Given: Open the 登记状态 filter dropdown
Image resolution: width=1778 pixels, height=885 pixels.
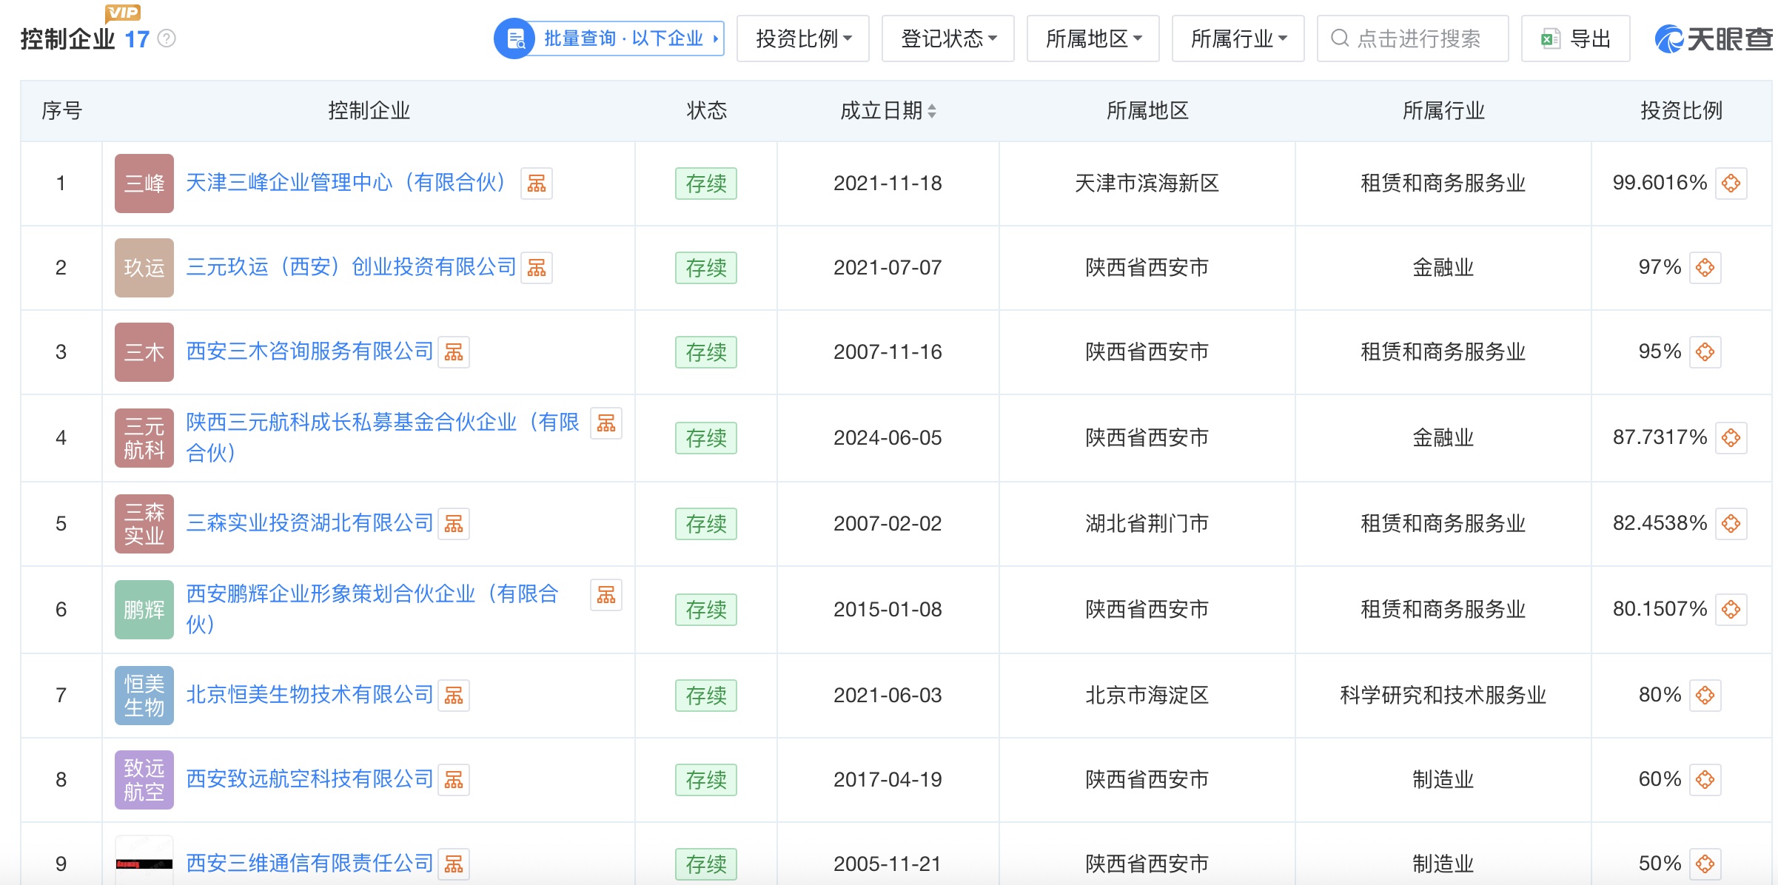Looking at the screenshot, I should 947,38.
